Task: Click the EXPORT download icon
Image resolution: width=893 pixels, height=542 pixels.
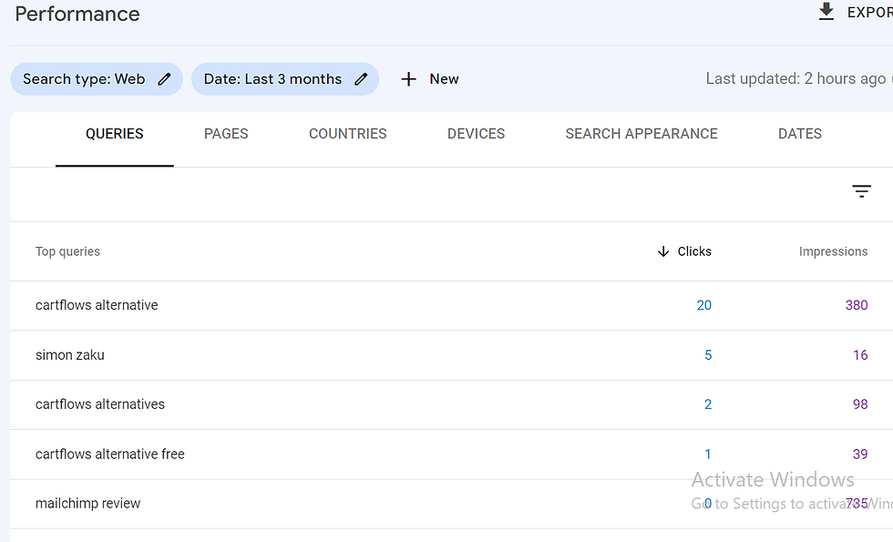Action: tap(826, 13)
